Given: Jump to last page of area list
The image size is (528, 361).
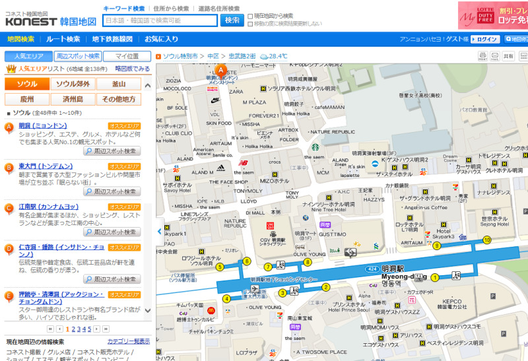Looking at the screenshot, I should click(x=106, y=329).
